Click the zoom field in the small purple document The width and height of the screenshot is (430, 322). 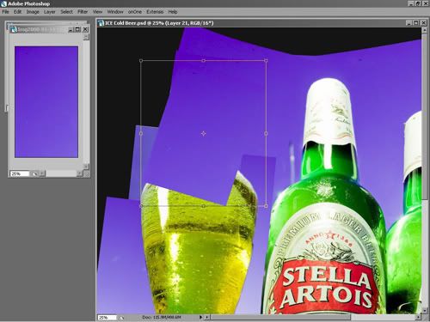(x=20, y=173)
